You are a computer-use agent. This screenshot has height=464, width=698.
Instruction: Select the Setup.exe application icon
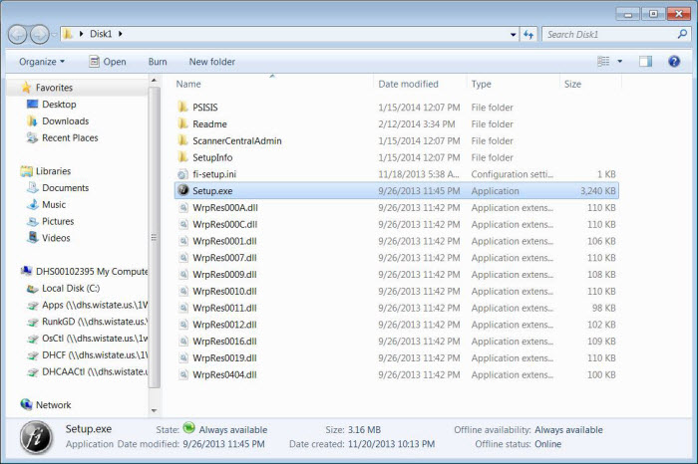[182, 191]
